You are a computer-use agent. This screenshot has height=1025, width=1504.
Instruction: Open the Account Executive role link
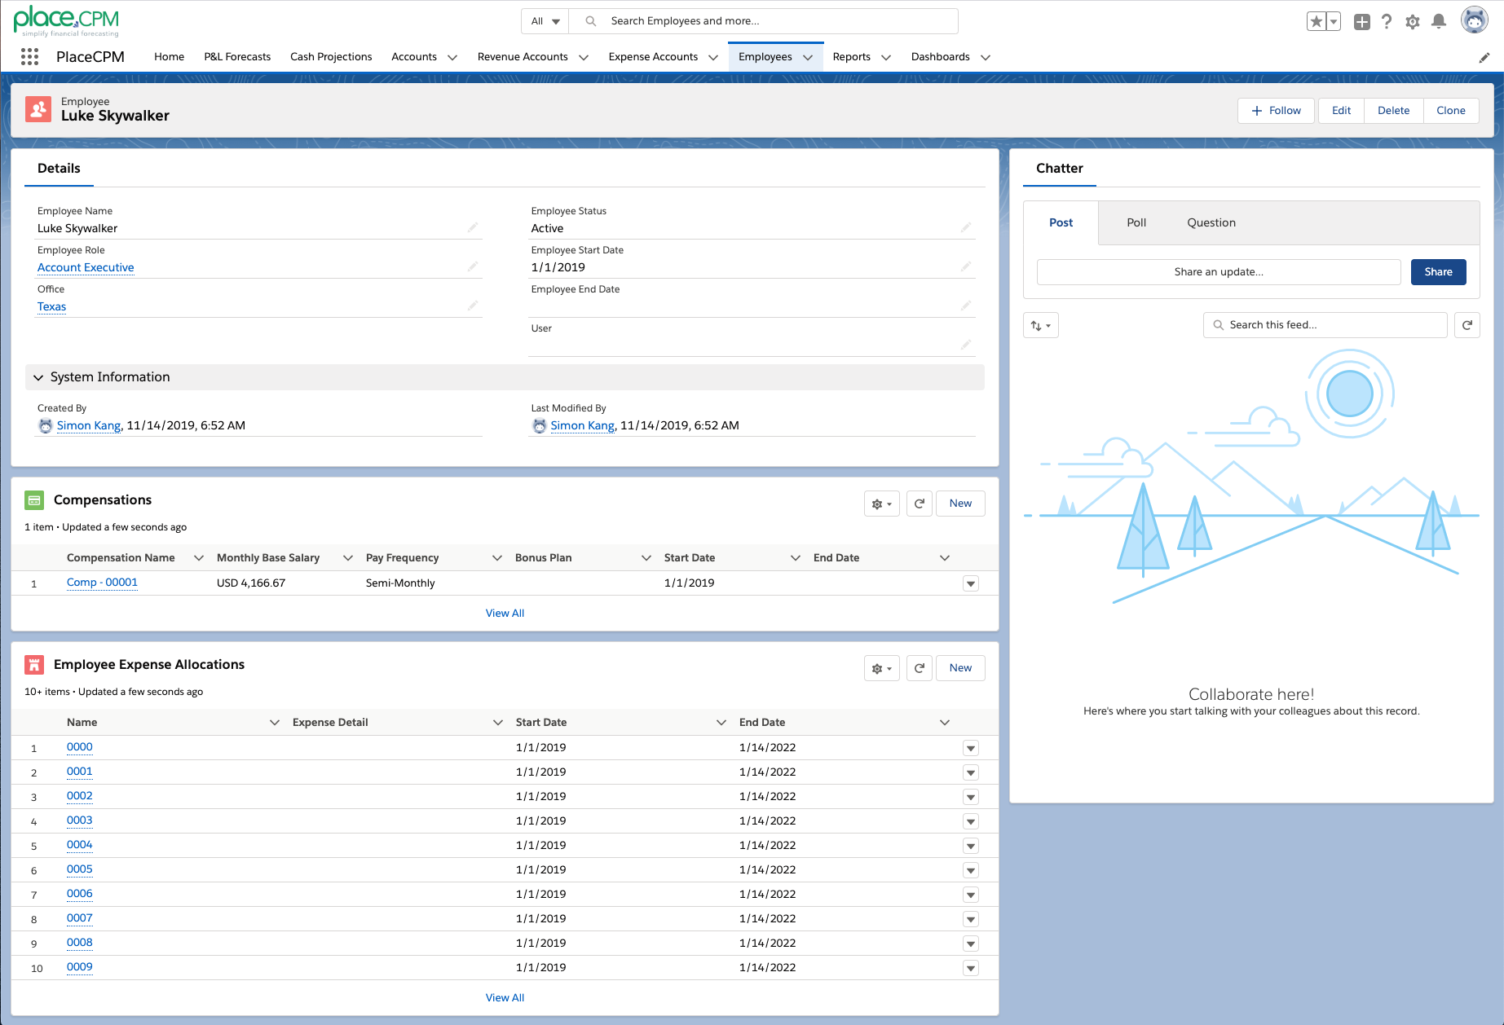(86, 267)
